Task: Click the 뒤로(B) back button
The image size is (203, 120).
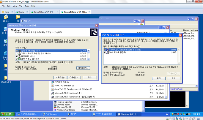Action: (60, 78)
